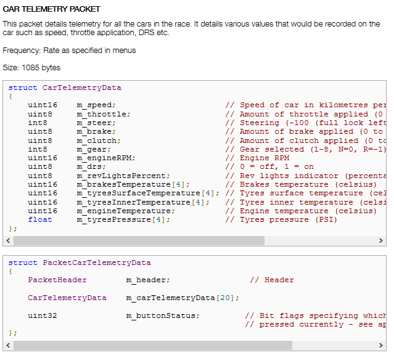This screenshot has height=358, width=394.
Task: Click the PacketHeader type name
Action: coord(57,280)
